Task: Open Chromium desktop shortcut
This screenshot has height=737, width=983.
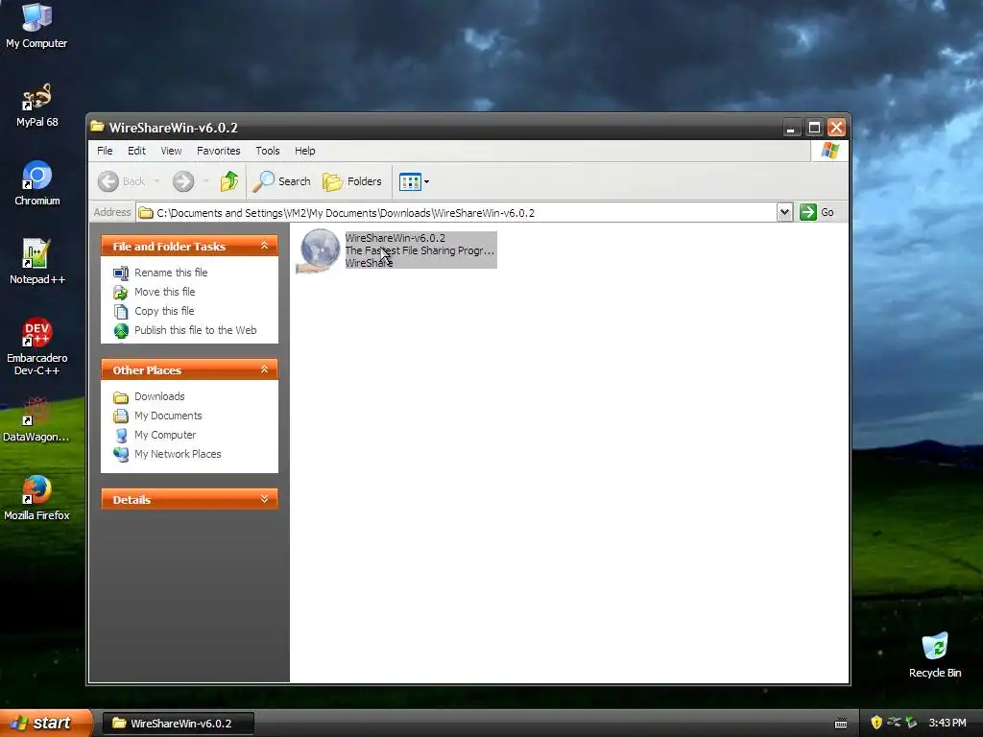Action: coord(37,183)
